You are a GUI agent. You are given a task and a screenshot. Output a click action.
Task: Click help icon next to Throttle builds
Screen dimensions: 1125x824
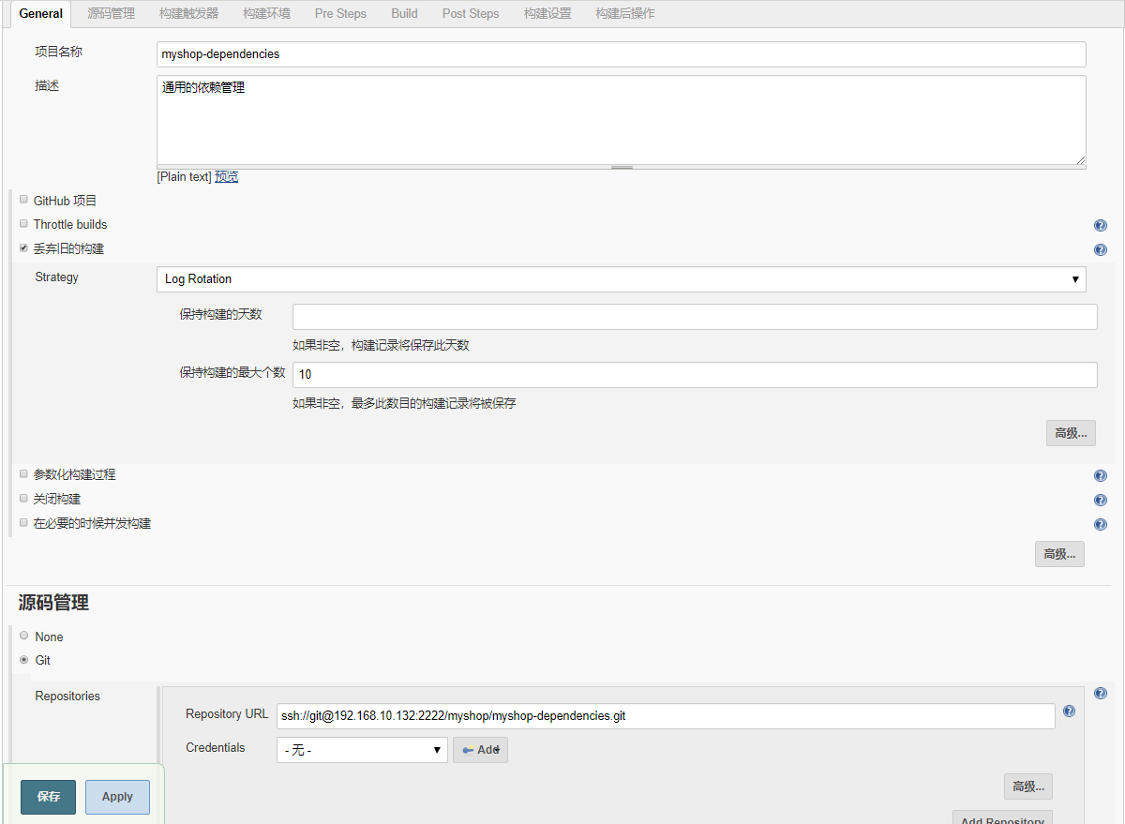coord(1100,225)
